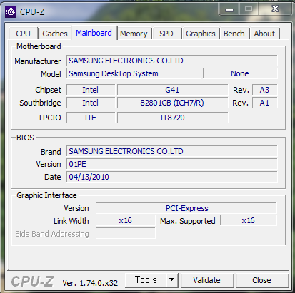Click the Tools button
The height and width of the screenshot is (293, 295).
(146, 280)
